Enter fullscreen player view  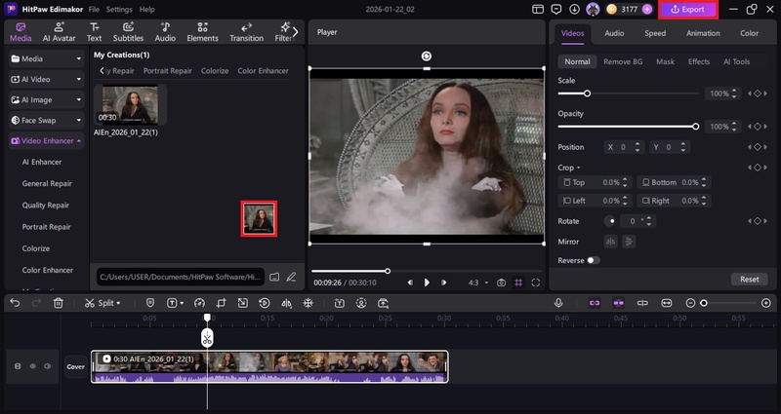(x=535, y=282)
